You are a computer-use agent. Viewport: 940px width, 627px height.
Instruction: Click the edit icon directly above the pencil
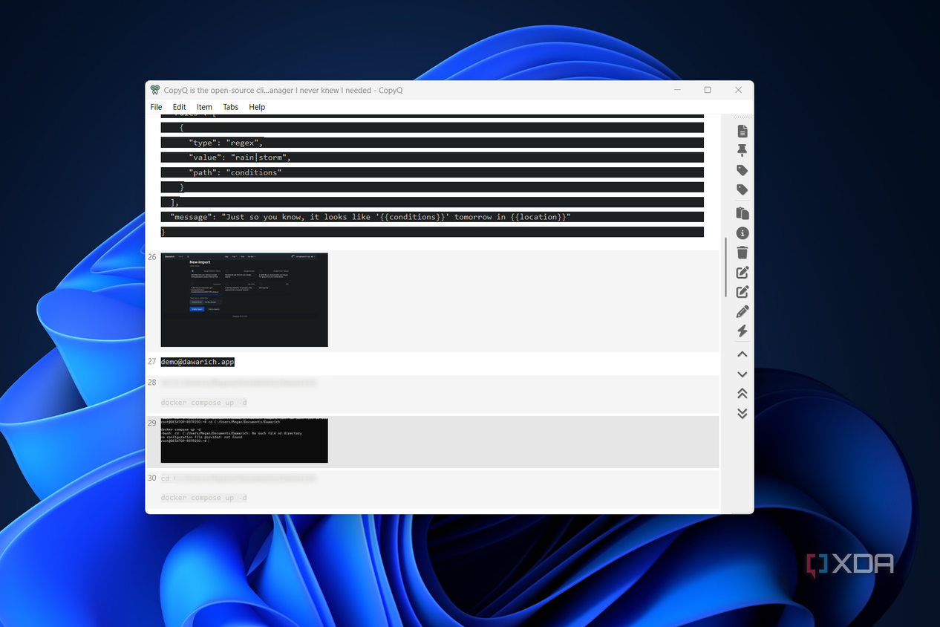tap(742, 292)
